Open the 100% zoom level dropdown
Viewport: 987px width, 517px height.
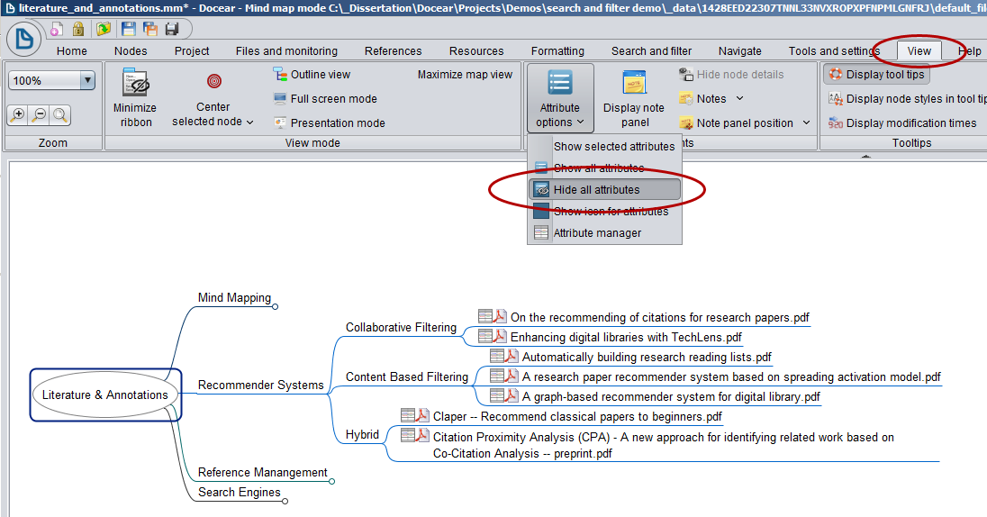(88, 80)
